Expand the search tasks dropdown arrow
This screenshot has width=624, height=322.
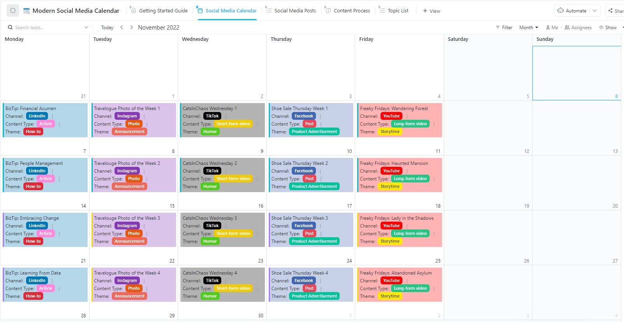click(x=86, y=27)
